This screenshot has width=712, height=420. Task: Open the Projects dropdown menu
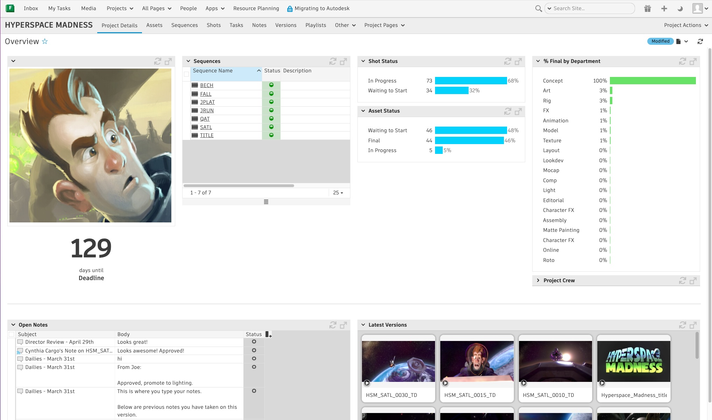(x=120, y=8)
